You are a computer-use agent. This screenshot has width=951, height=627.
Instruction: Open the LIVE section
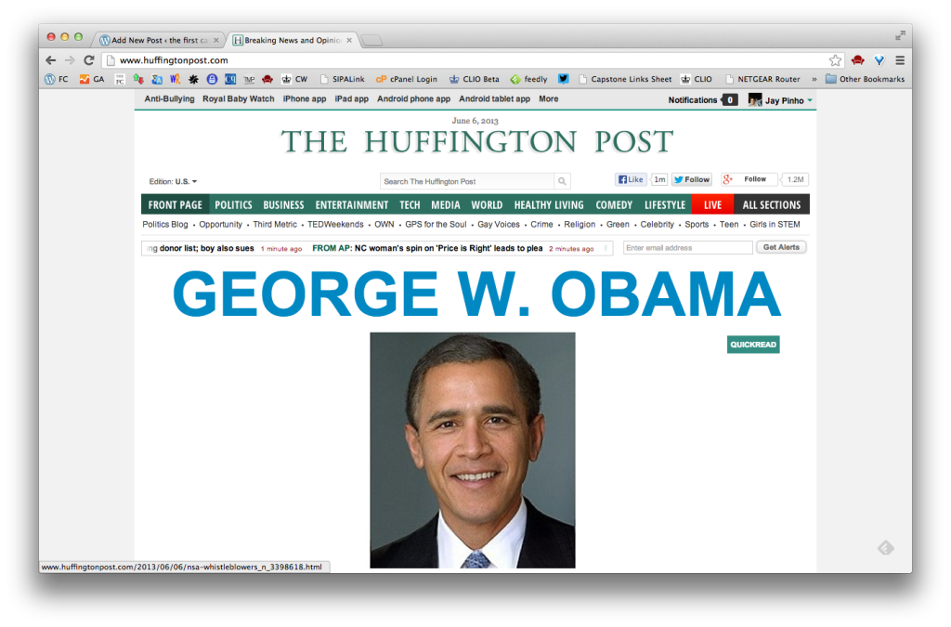click(x=712, y=205)
